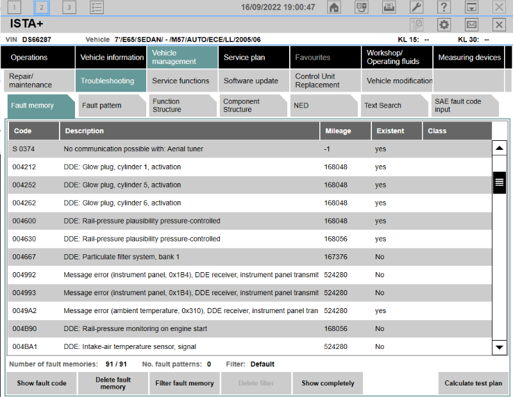
Task: Open session tab 3 icon
Action: pos(69,7)
